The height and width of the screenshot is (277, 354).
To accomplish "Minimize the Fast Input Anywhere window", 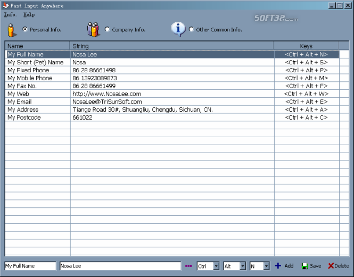I will pos(332,5).
